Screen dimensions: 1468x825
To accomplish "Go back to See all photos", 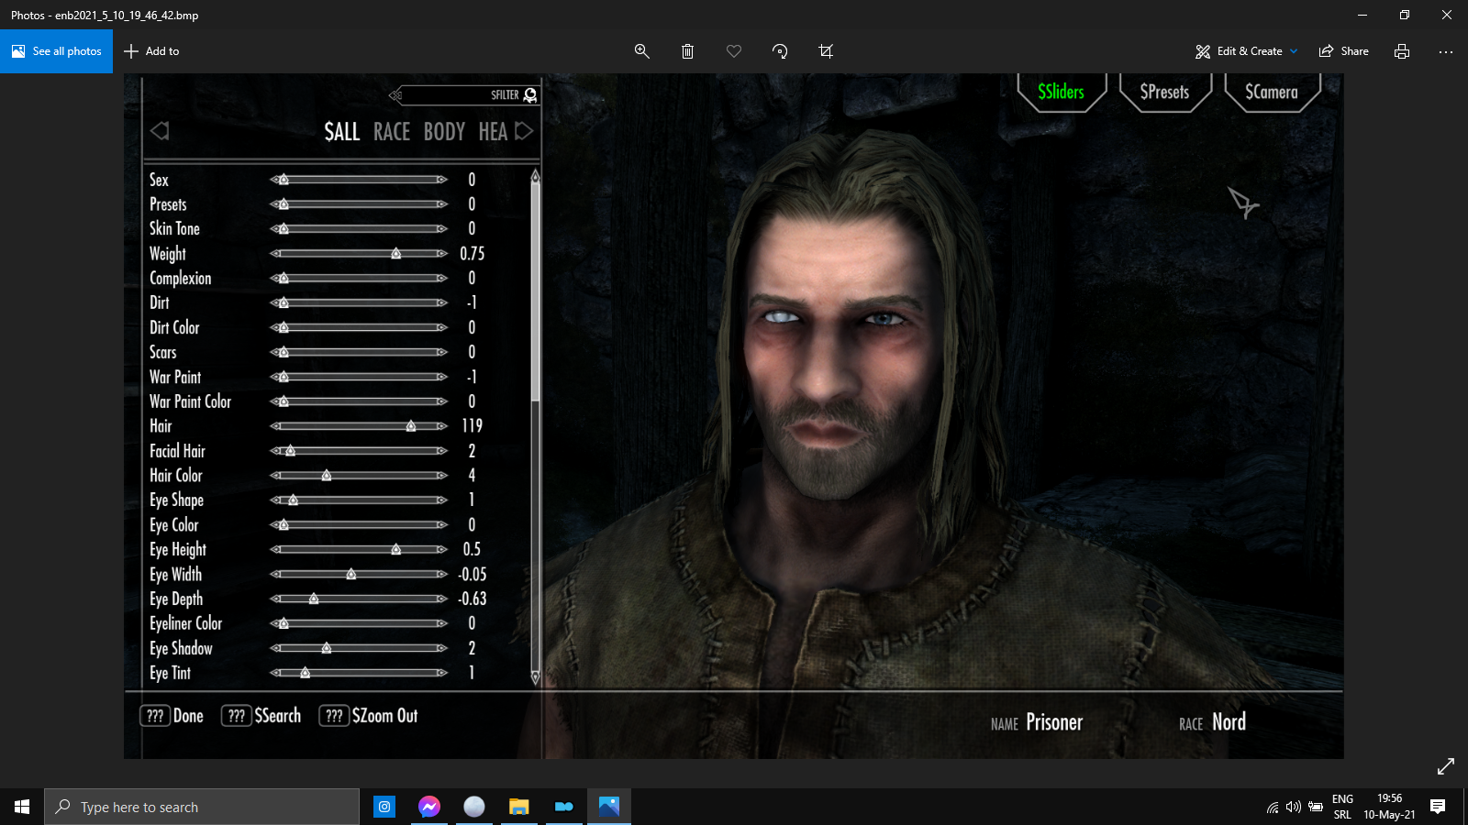I will (x=57, y=51).
